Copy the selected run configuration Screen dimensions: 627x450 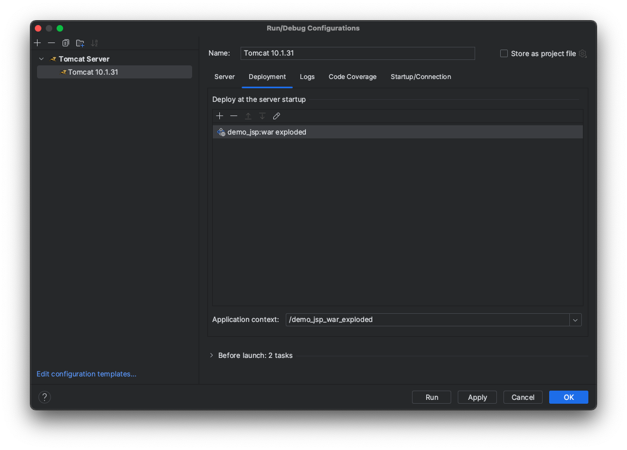(66, 43)
